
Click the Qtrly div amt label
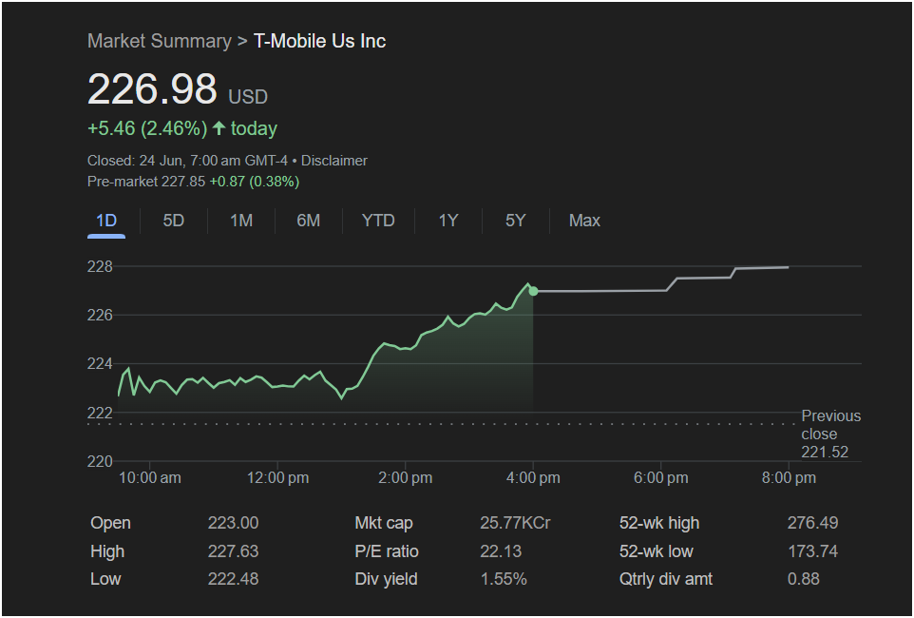[x=666, y=579]
